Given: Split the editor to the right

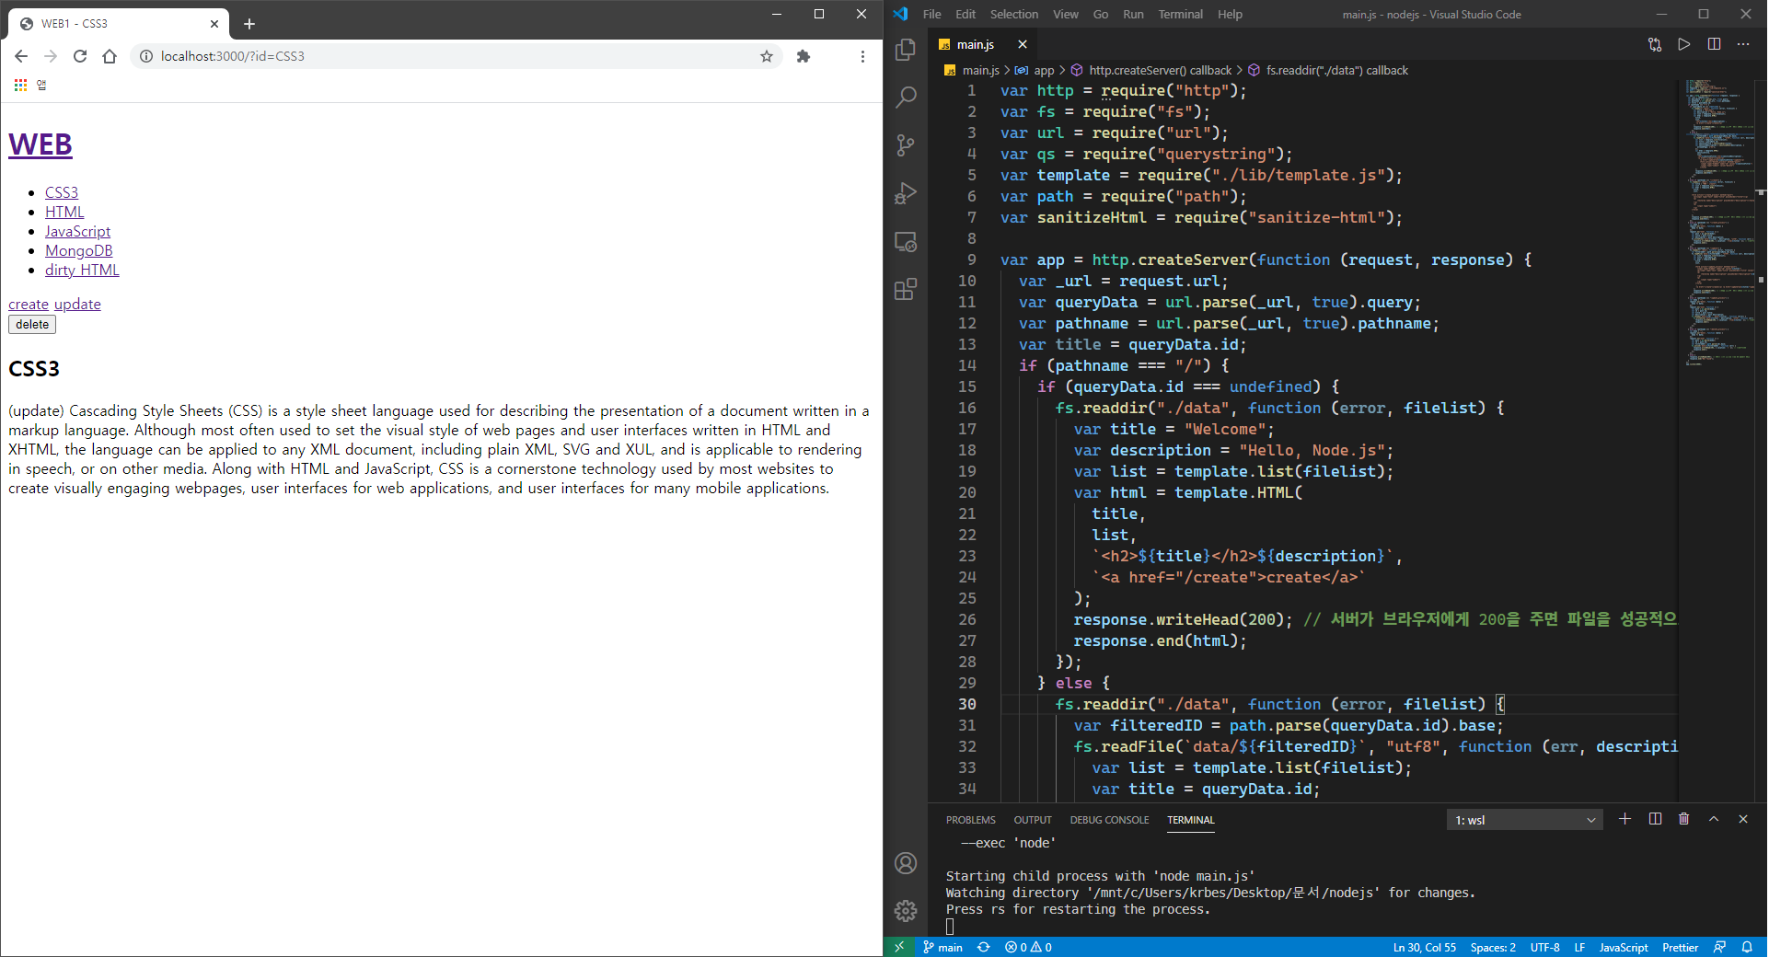Looking at the screenshot, I should tap(1714, 44).
